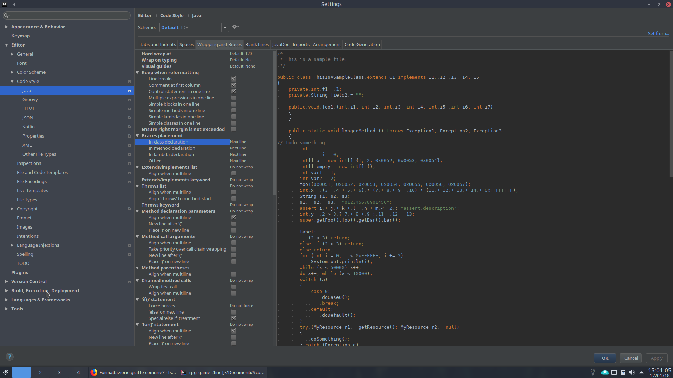This screenshot has height=378, width=673.
Task: Click the project-level icon beside HTML
Action: [x=129, y=109]
